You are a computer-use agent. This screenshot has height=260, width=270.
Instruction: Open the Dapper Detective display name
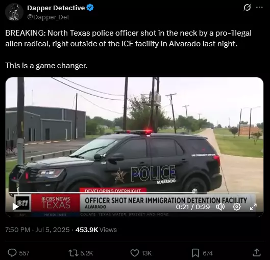click(x=56, y=8)
